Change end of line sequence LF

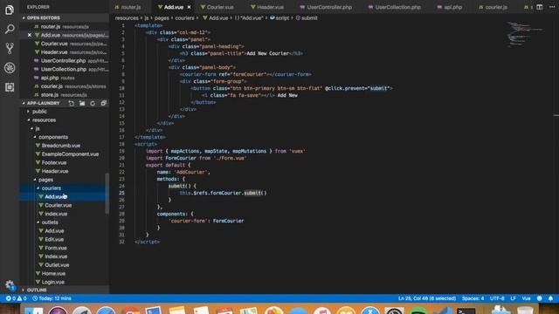pos(513,298)
